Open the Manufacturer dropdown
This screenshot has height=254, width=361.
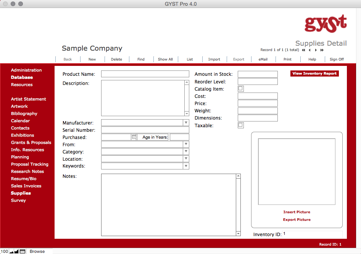coord(186,123)
